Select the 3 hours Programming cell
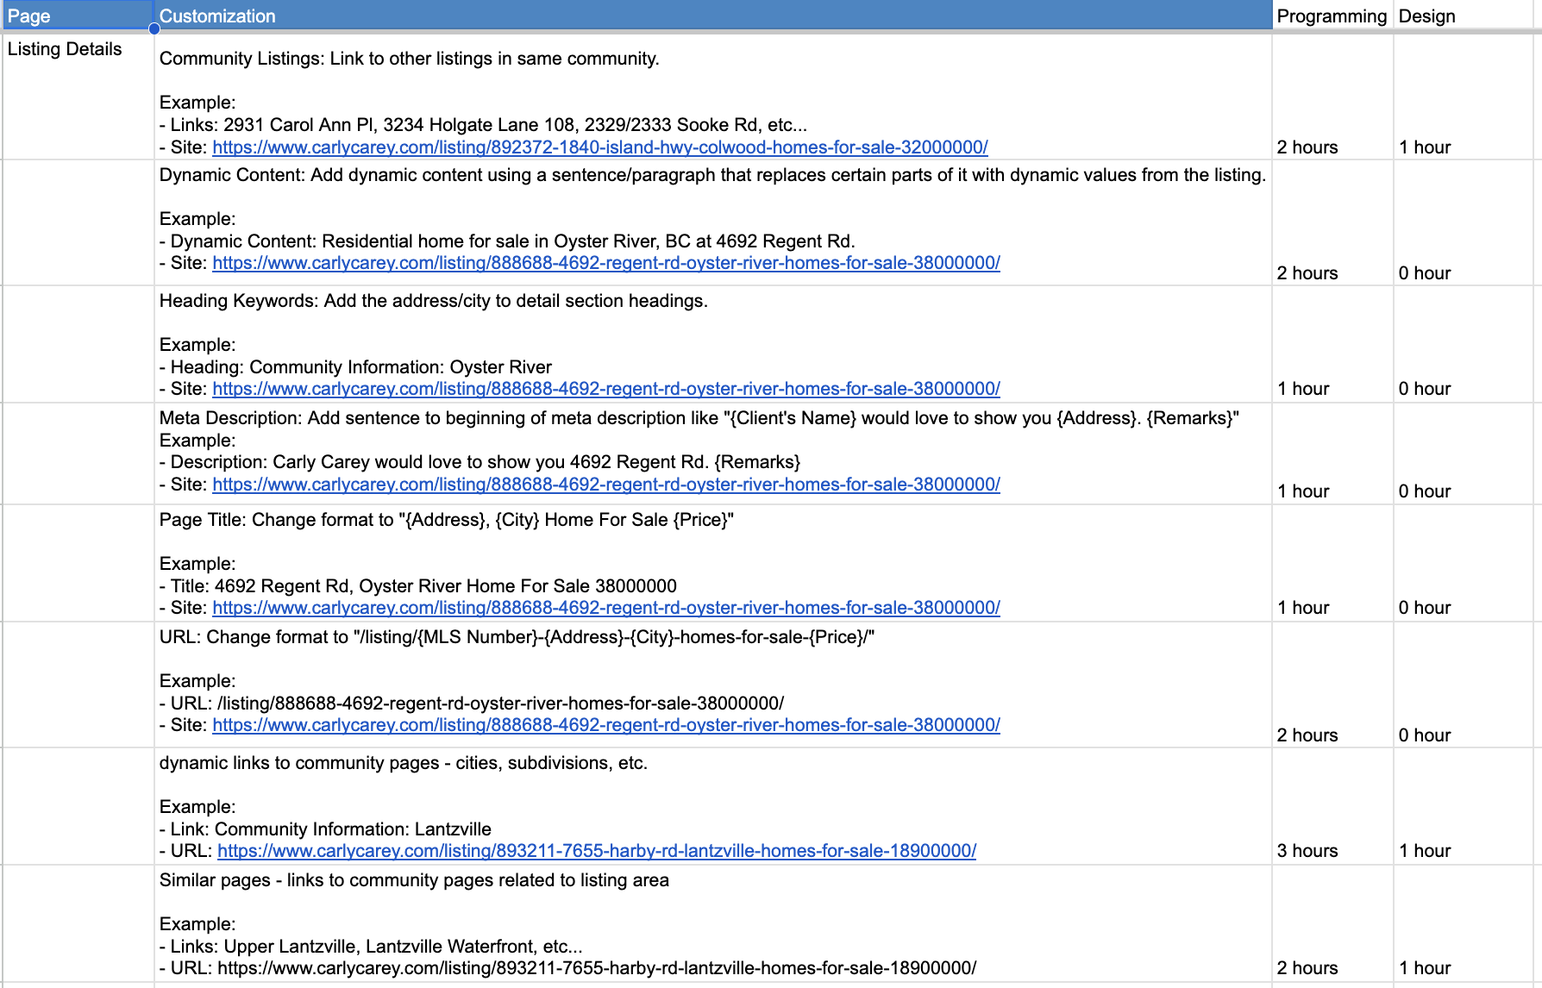 [1332, 807]
